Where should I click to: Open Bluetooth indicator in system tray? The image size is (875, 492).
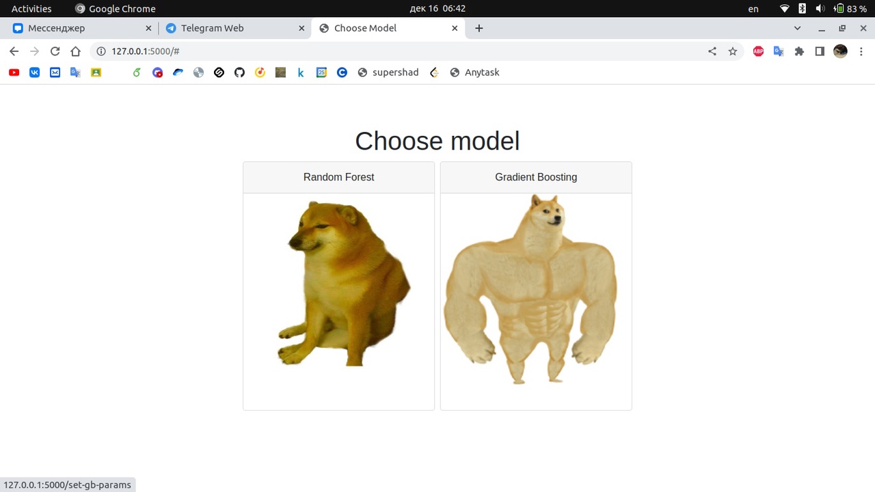pyautogui.click(x=803, y=9)
